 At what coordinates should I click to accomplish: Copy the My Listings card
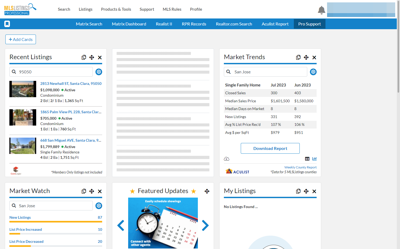(298, 191)
